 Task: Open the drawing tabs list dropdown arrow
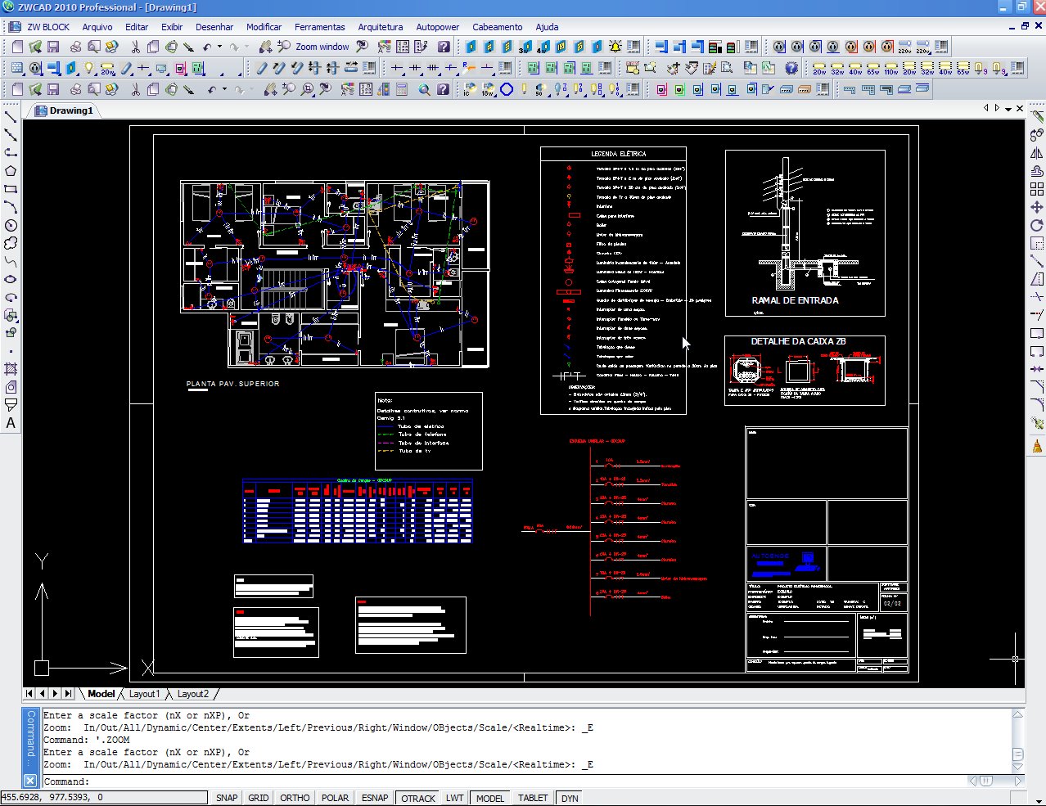pos(1008,109)
